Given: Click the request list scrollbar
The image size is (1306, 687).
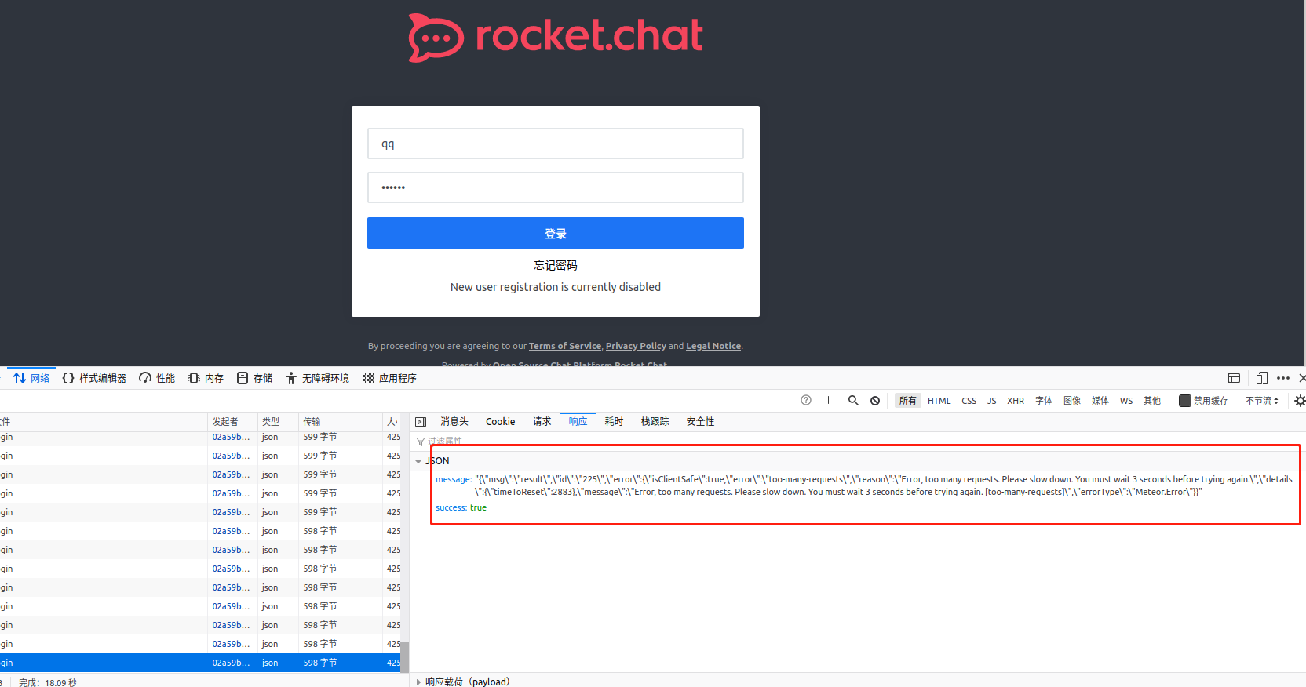Looking at the screenshot, I should pyautogui.click(x=405, y=656).
